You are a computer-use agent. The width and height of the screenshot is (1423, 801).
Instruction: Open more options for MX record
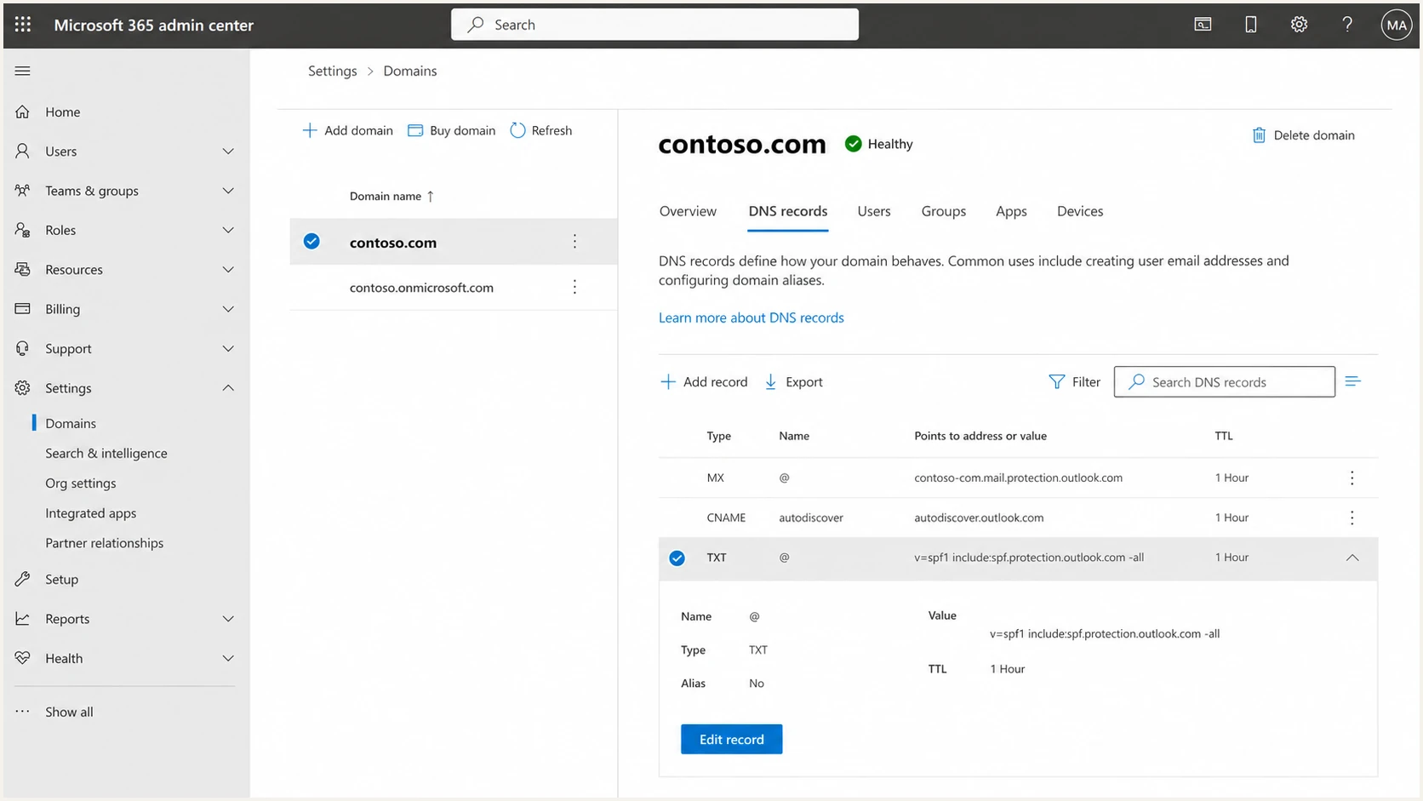1352,478
